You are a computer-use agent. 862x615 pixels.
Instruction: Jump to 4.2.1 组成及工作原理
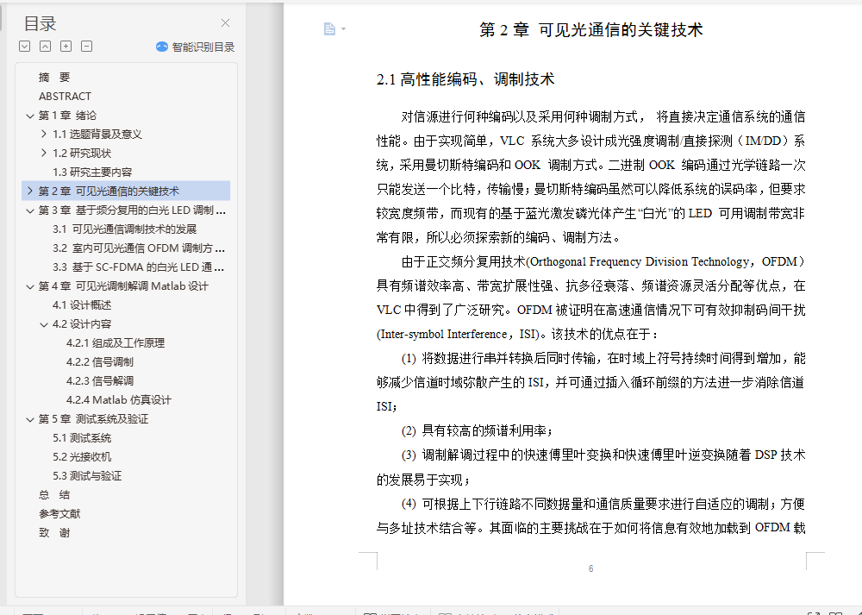point(116,343)
